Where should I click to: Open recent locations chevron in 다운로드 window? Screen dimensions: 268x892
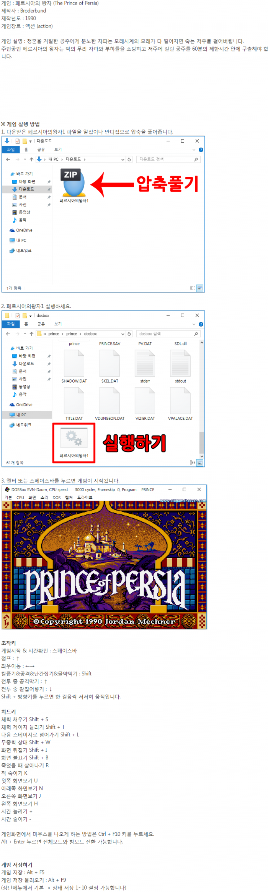click(25, 159)
